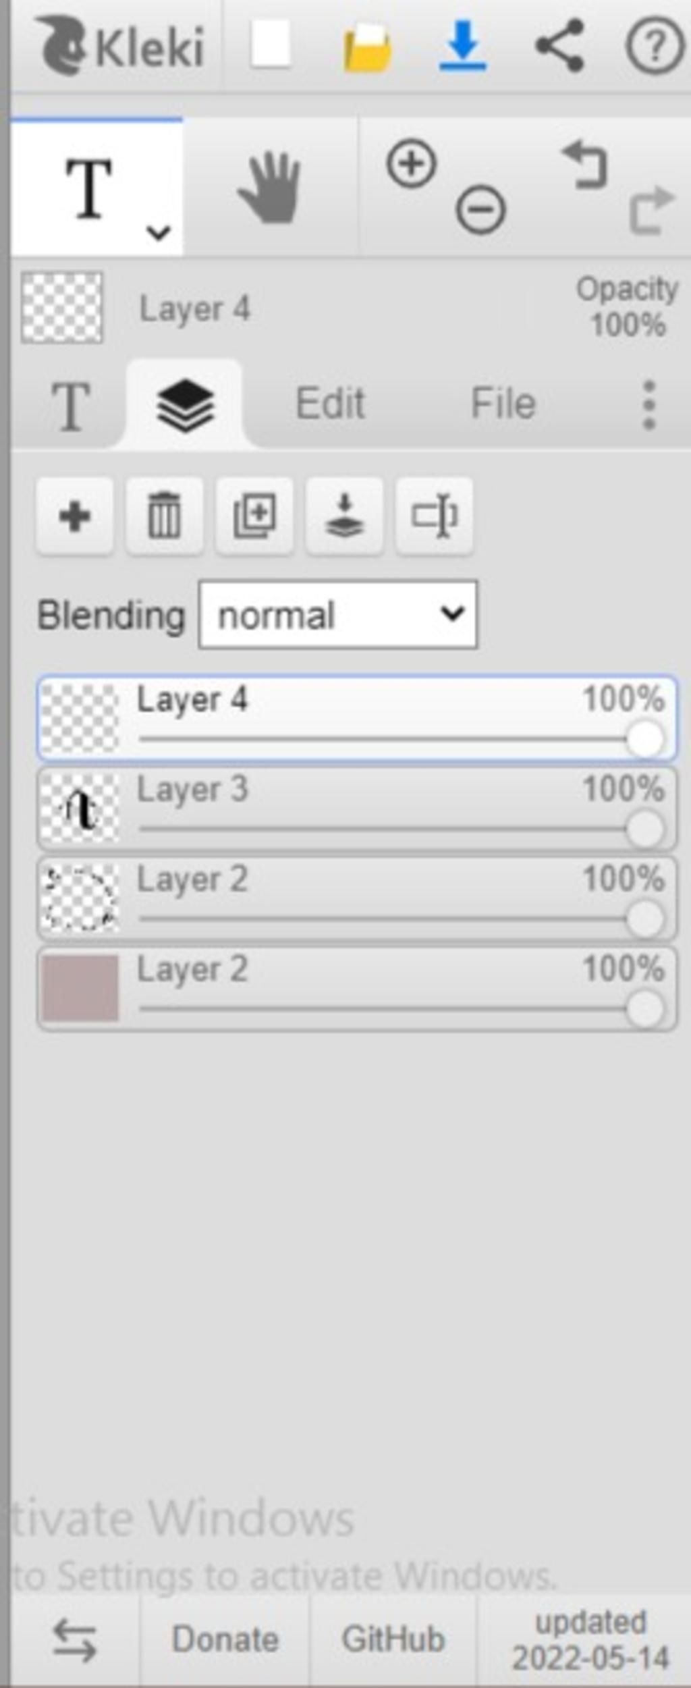Click the blue download save icon
This screenshot has height=1688, width=691.
[463, 46]
